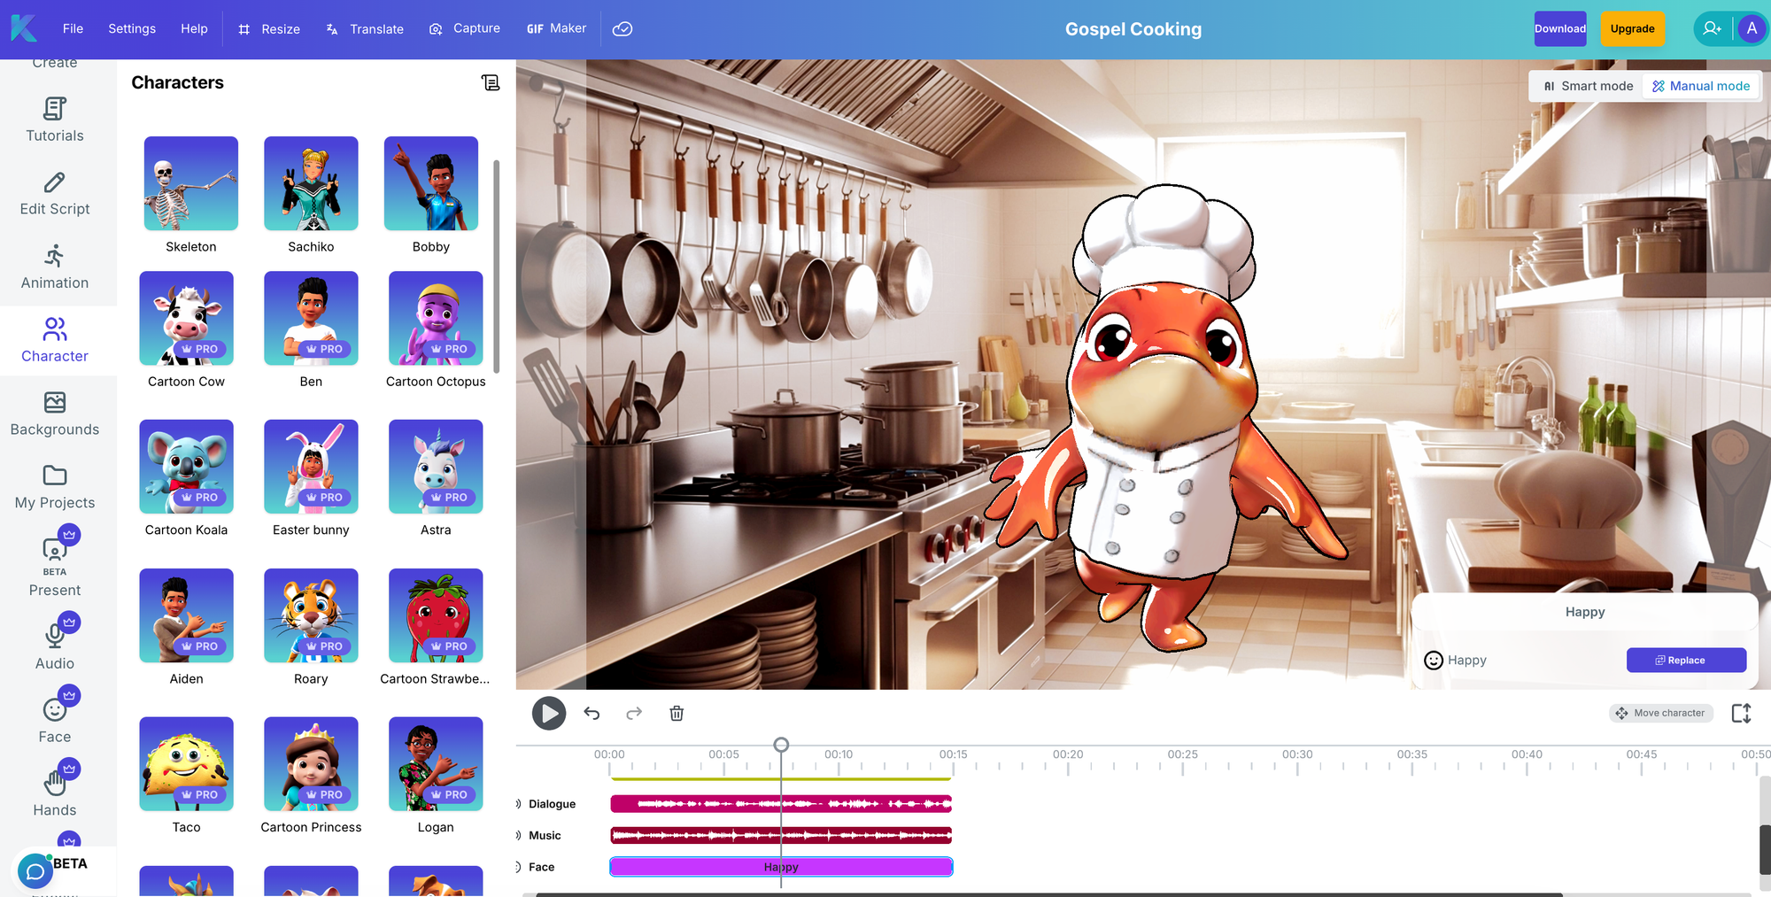Open the Face panel in the sidebar
Screen dimensions: 1771x897
[x=54, y=720]
